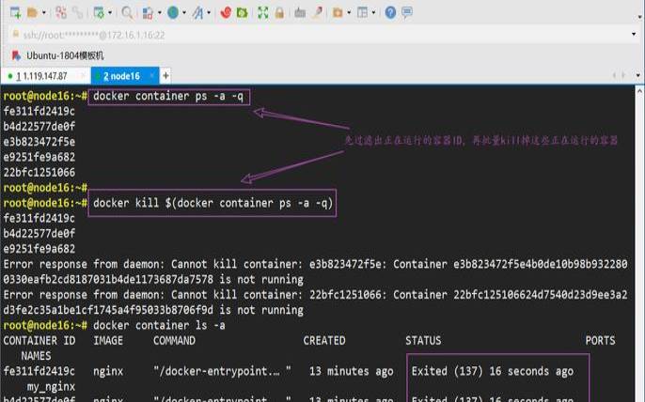645x402 pixels.
Task: Click the 'PORTS' column header
Action: [x=600, y=341]
